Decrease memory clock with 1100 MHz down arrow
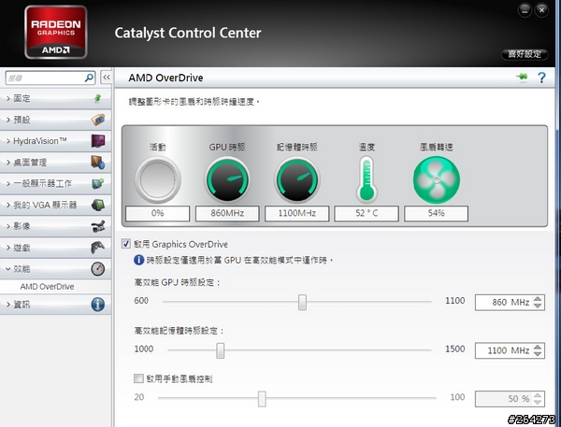This screenshot has width=561, height=427. [x=538, y=354]
